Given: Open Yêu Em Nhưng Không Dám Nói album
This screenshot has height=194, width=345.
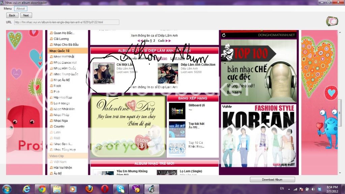Looking at the screenshot, I should click(x=132, y=172).
